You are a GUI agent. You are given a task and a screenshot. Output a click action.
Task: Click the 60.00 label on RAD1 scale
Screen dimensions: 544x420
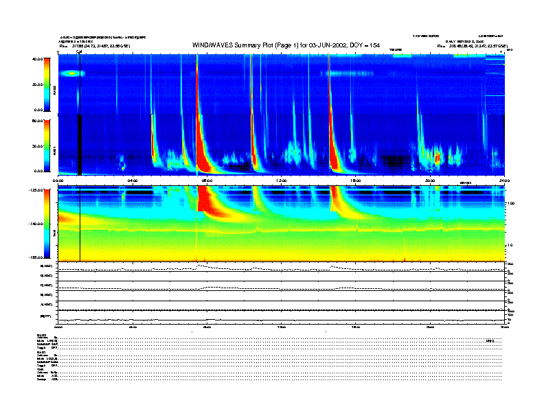37,121
